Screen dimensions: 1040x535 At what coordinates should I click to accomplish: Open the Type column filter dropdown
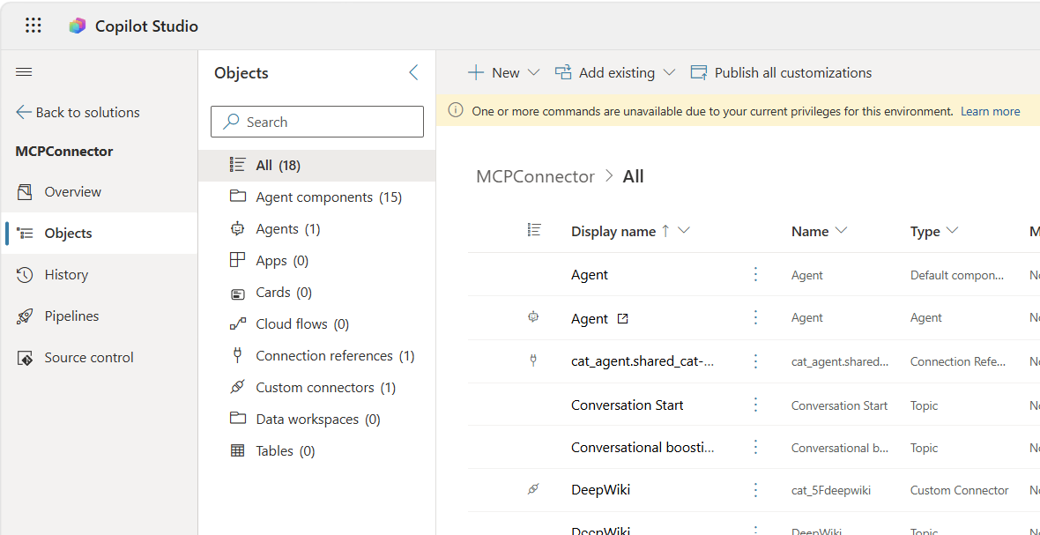(x=952, y=231)
